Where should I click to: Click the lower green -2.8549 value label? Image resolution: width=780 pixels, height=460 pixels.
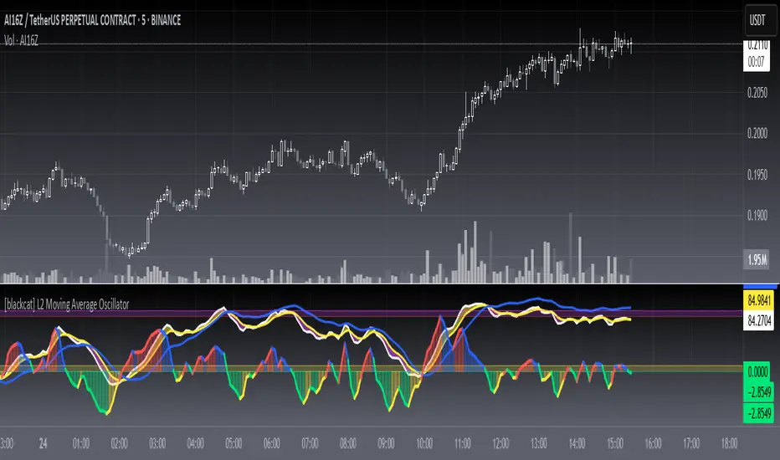(757, 413)
